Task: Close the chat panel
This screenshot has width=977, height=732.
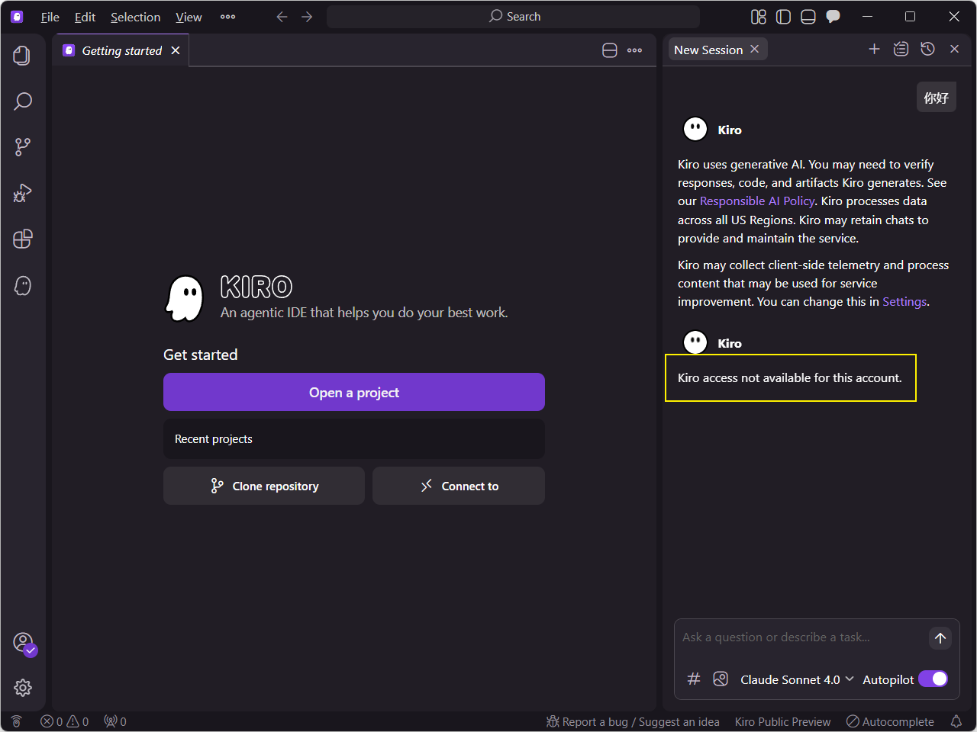Action: click(x=954, y=49)
